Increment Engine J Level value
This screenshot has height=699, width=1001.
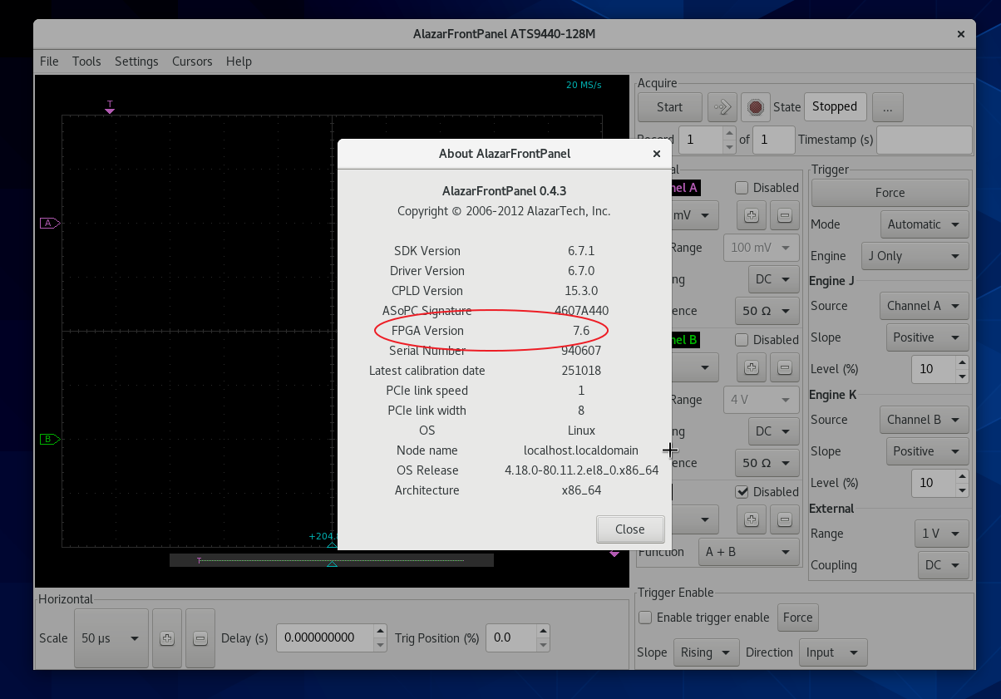[962, 362]
